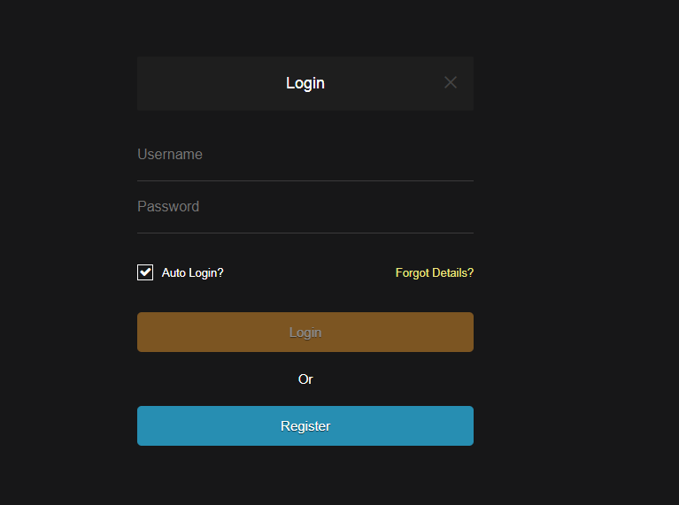Toggle the white checkmark box

pyautogui.click(x=145, y=272)
